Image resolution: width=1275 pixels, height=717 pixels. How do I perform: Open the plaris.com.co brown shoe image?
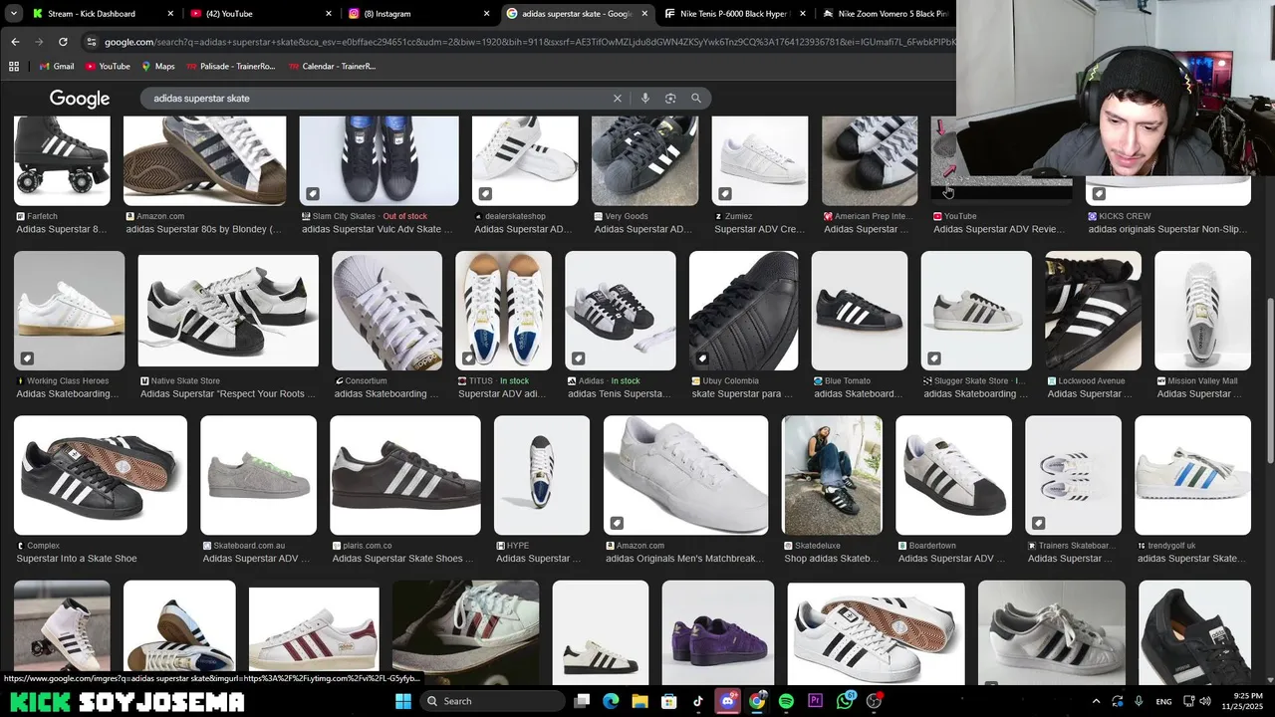point(405,475)
